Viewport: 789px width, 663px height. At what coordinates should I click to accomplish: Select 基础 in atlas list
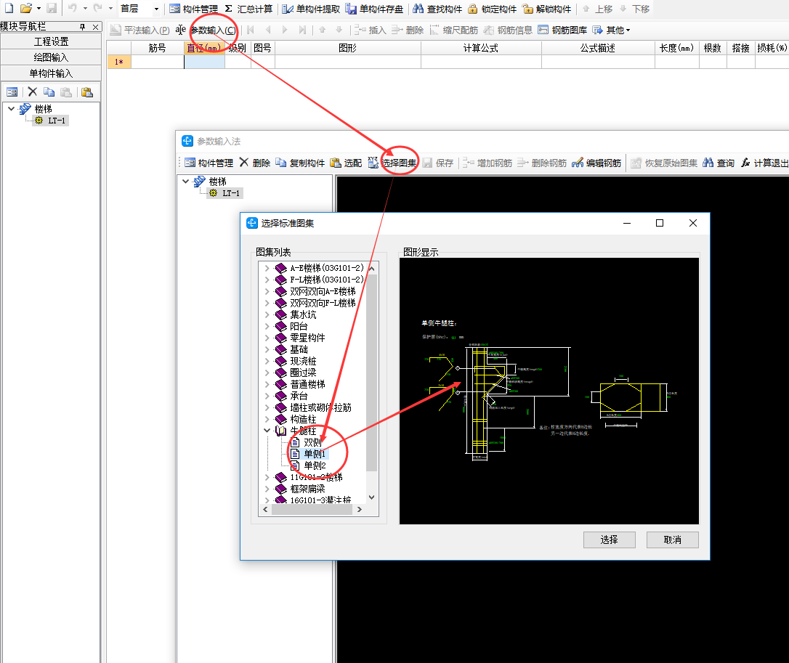tap(299, 349)
